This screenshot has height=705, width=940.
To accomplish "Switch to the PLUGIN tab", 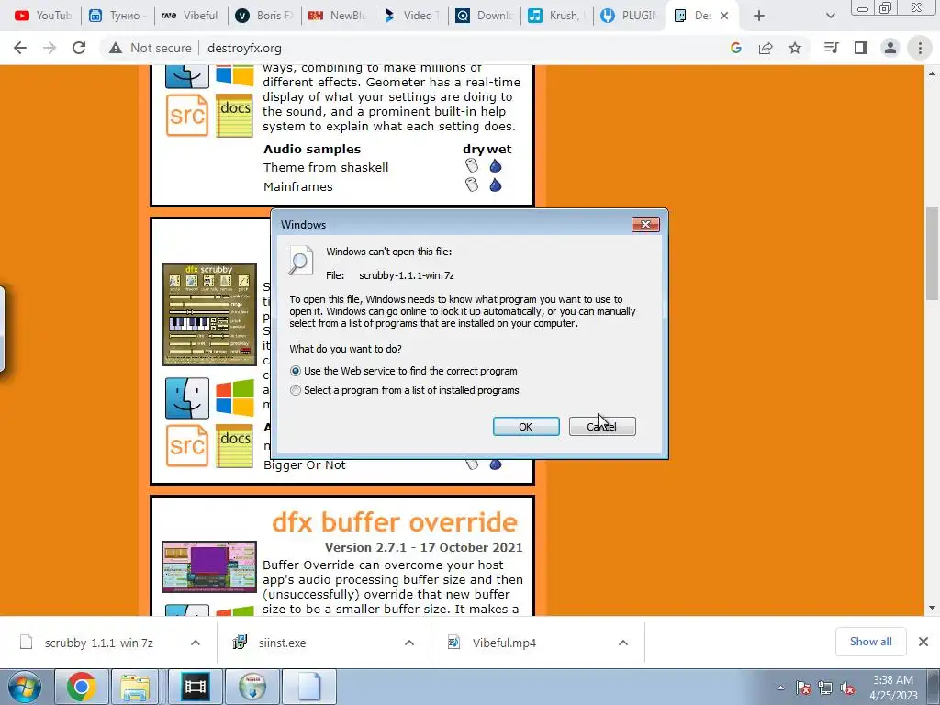I will [x=630, y=16].
